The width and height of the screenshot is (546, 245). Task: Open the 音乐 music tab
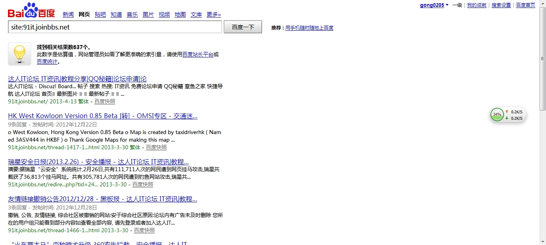pyautogui.click(x=132, y=14)
